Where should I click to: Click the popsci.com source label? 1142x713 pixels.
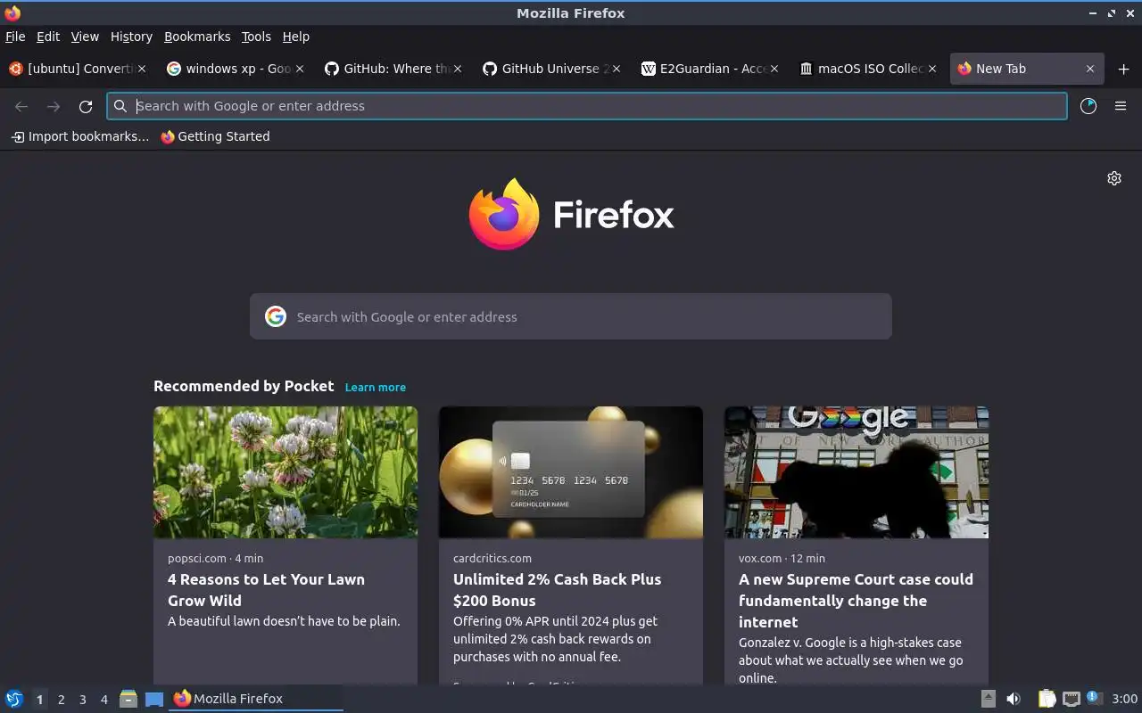(x=197, y=558)
